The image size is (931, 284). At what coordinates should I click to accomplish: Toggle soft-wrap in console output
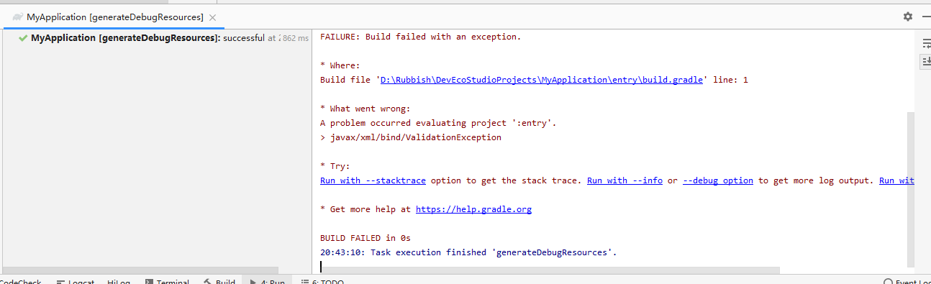coord(926,44)
